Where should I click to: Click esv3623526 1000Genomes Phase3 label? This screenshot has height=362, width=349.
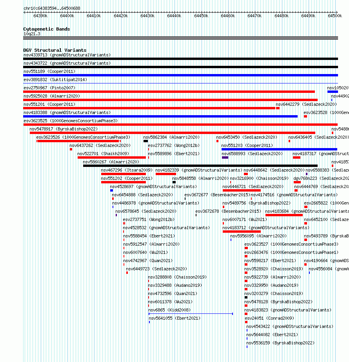pyautogui.click(x=83, y=137)
